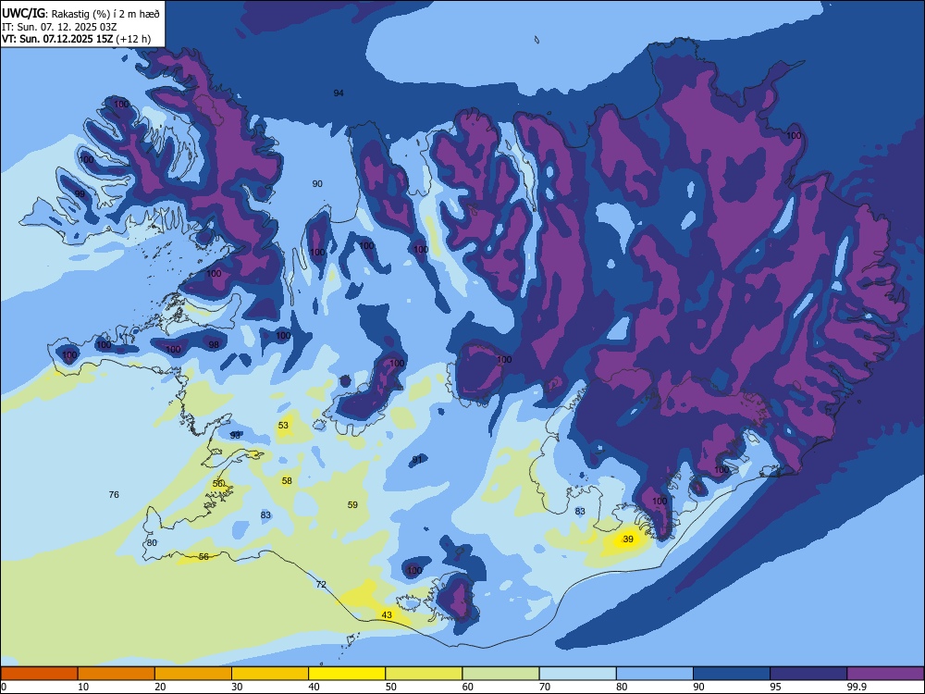Click the '80' humidity value on the map
This screenshot has height=694, width=925.
(x=153, y=542)
